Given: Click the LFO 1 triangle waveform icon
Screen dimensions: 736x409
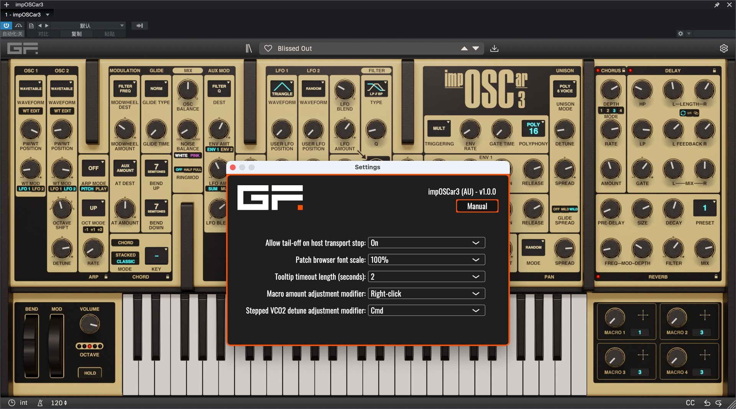Looking at the screenshot, I should (x=282, y=88).
